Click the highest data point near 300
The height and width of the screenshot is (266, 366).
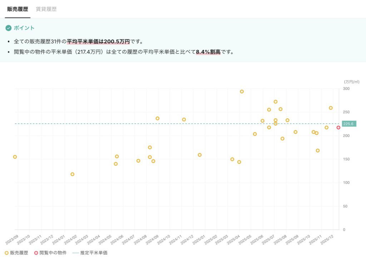coord(242,91)
